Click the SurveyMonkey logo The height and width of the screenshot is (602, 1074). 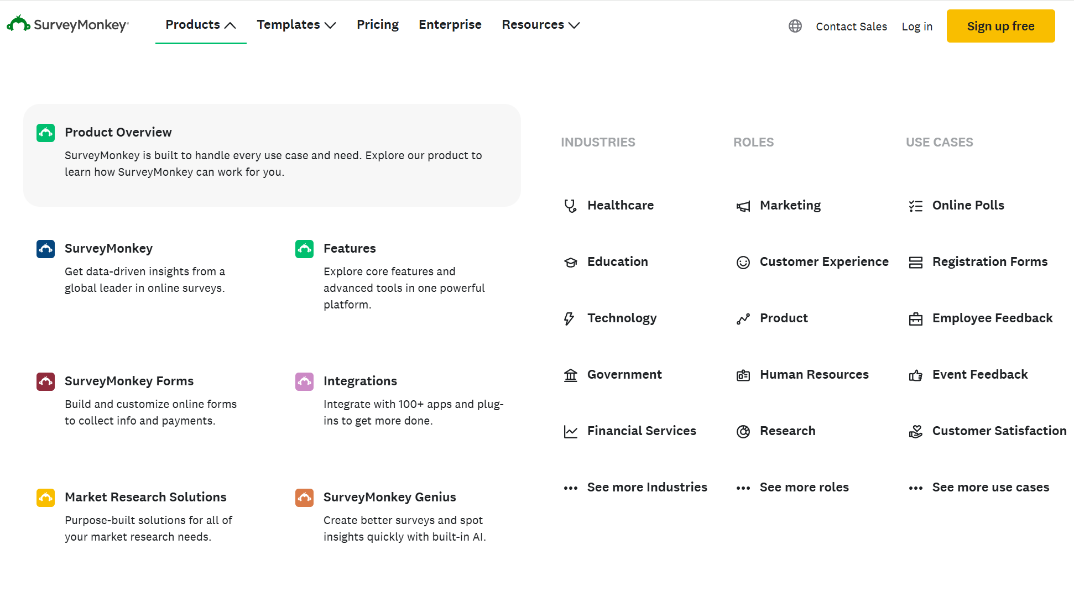[67, 24]
